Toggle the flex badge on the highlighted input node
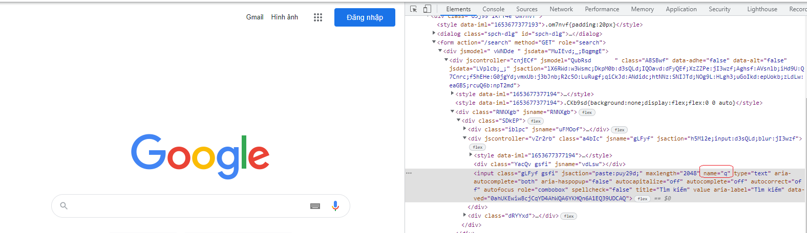 point(643,199)
